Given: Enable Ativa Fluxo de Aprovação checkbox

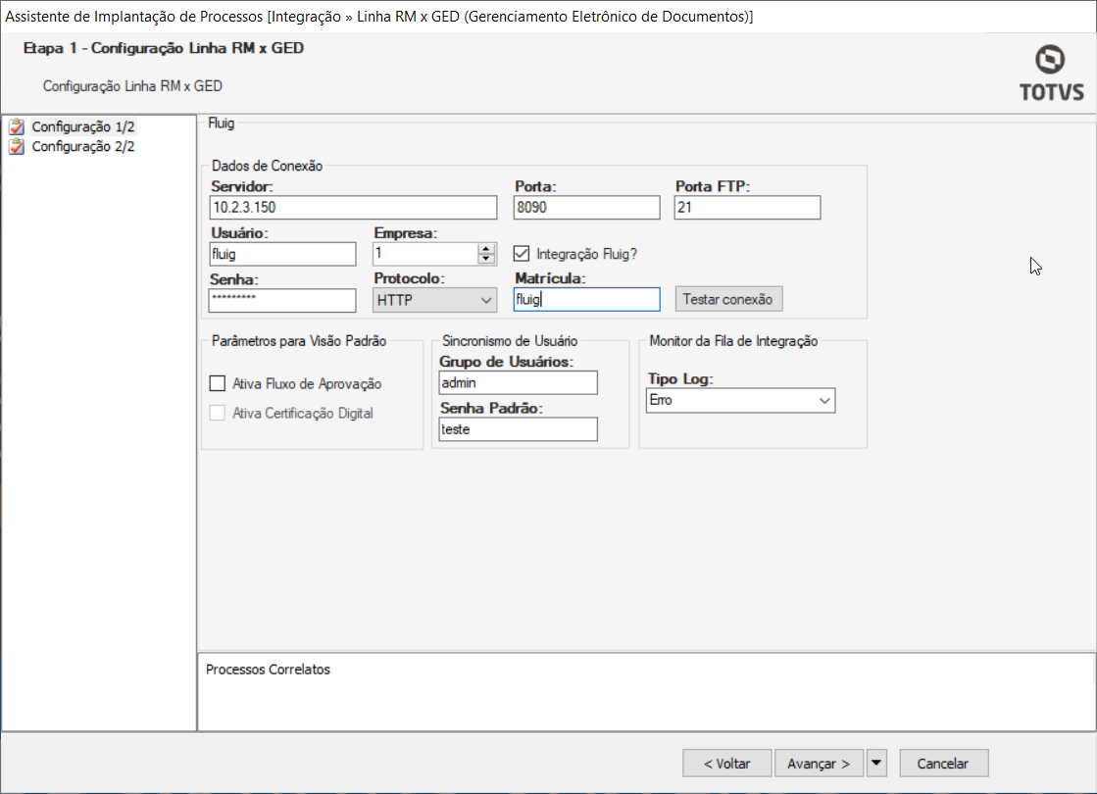Looking at the screenshot, I should coord(218,383).
